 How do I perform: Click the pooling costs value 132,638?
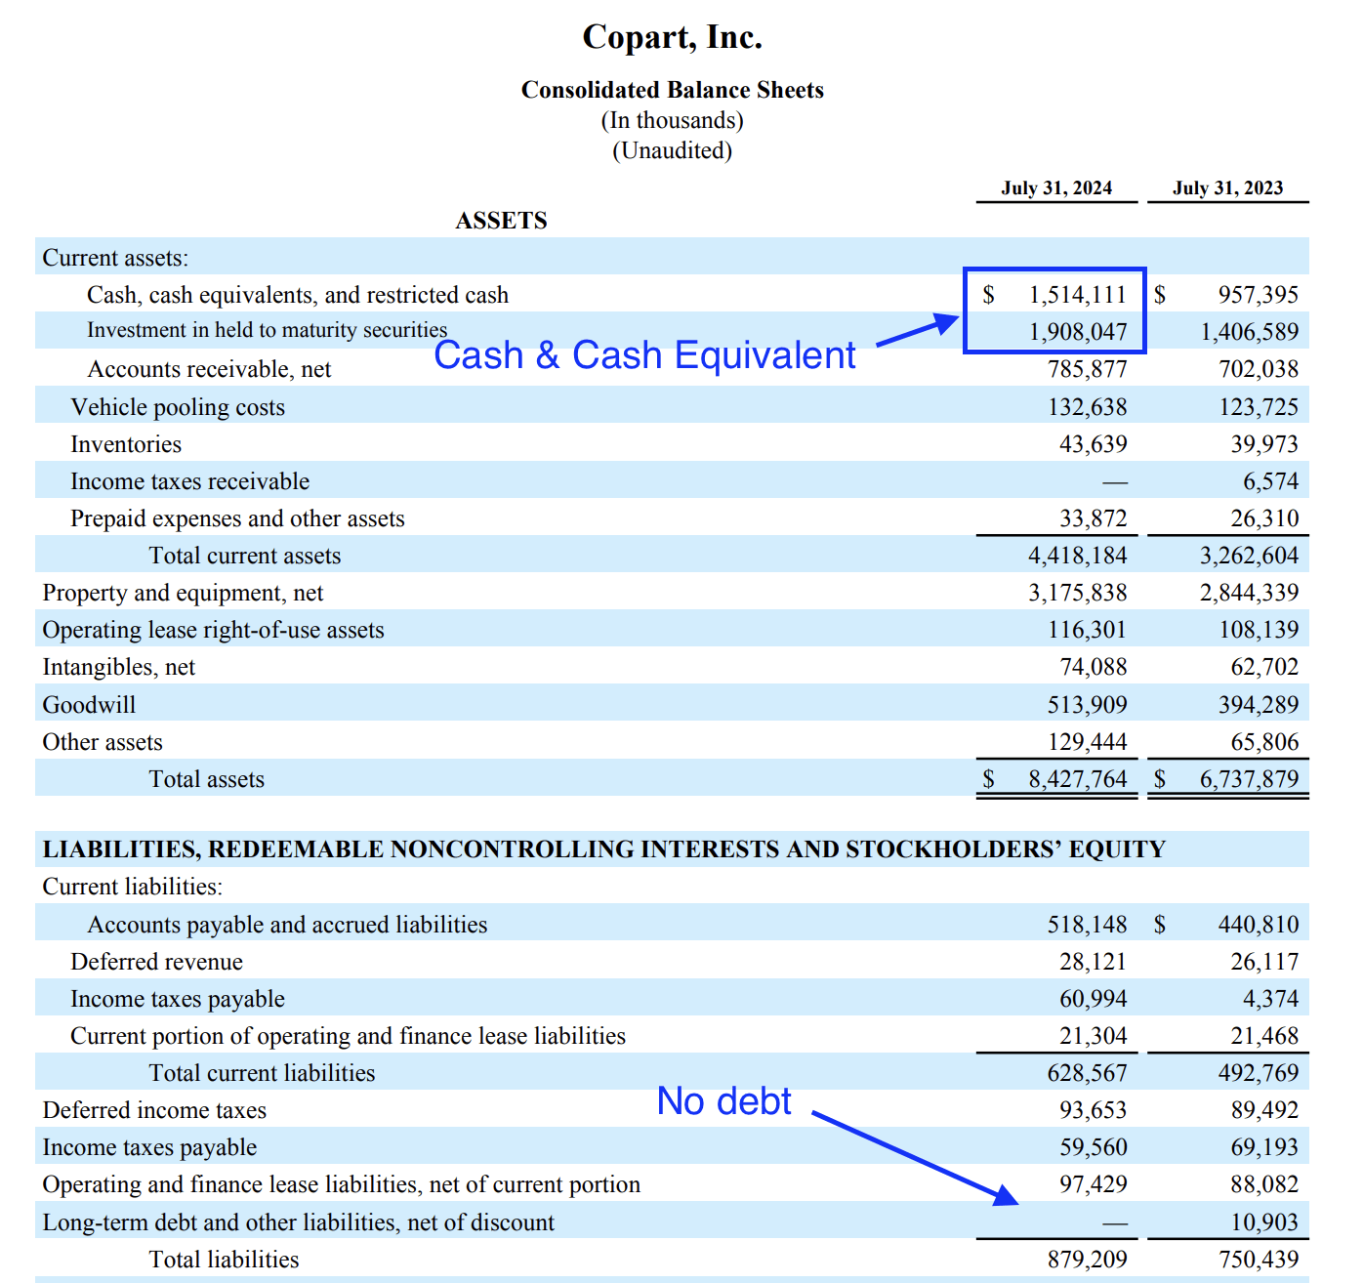pyautogui.click(x=1088, y=407)
